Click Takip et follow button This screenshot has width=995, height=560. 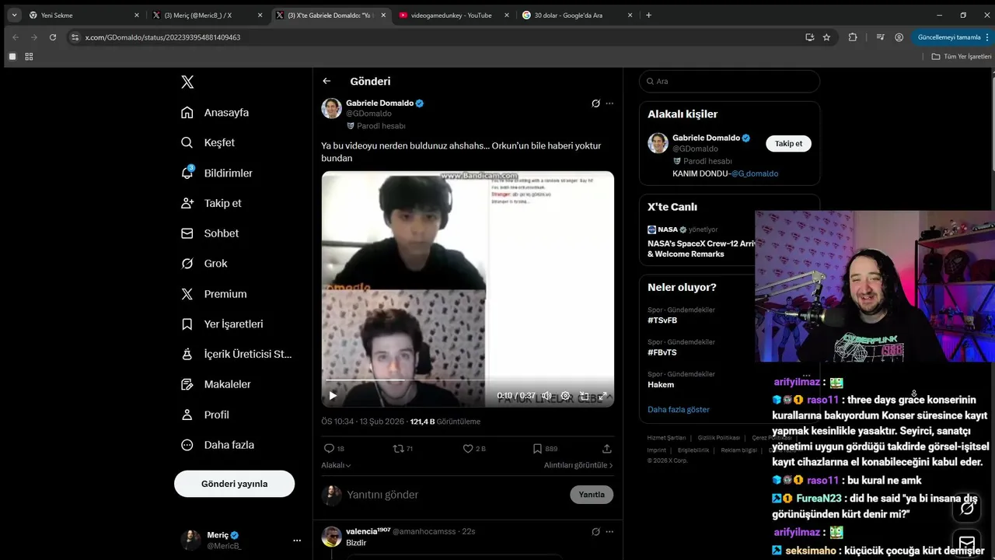tap(788, 143)
